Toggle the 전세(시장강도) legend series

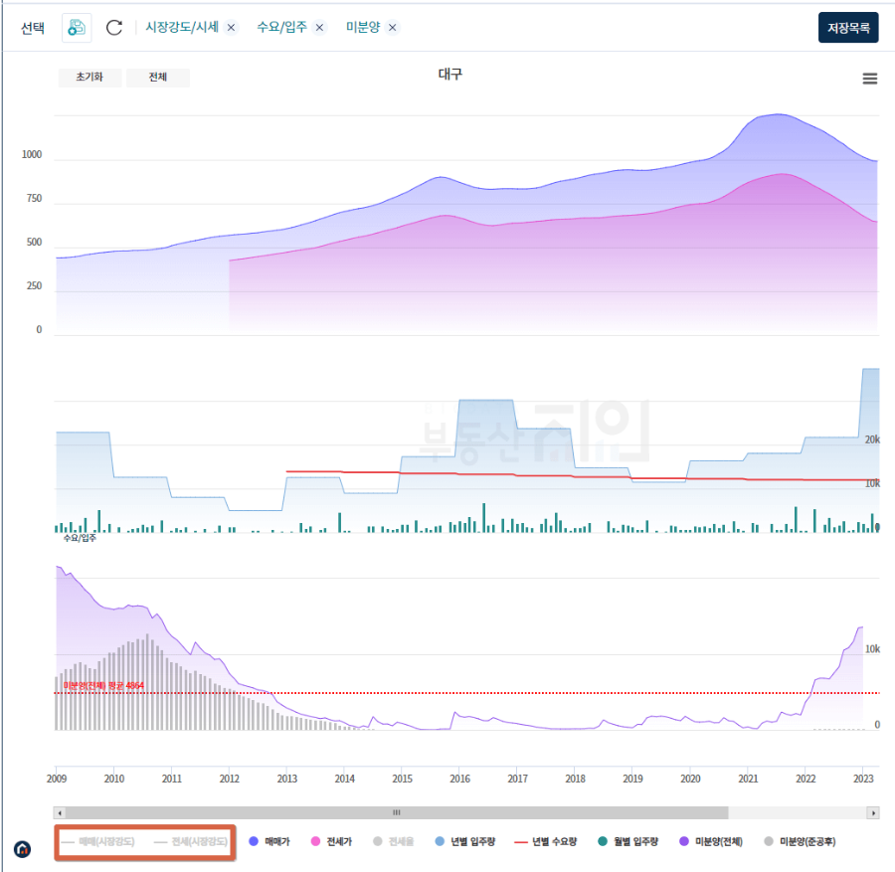coord(191,842)
